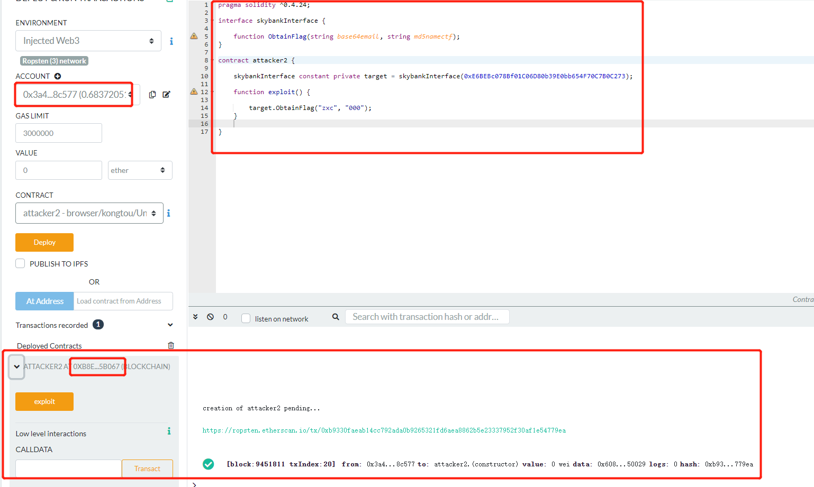
Task: Click the info icon beside Injected Web3
Action: click(x=171, y=41)
